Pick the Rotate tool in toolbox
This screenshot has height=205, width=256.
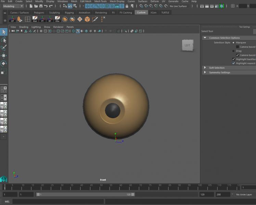4,63
